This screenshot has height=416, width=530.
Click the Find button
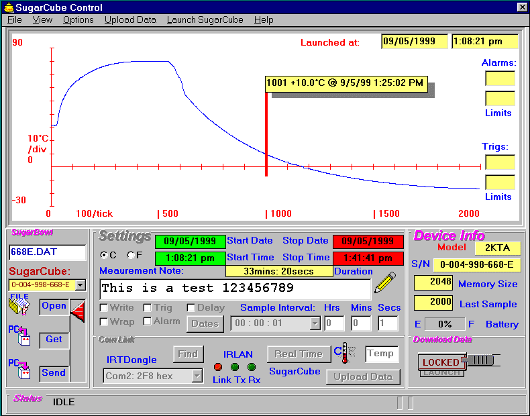pos(188,354)
